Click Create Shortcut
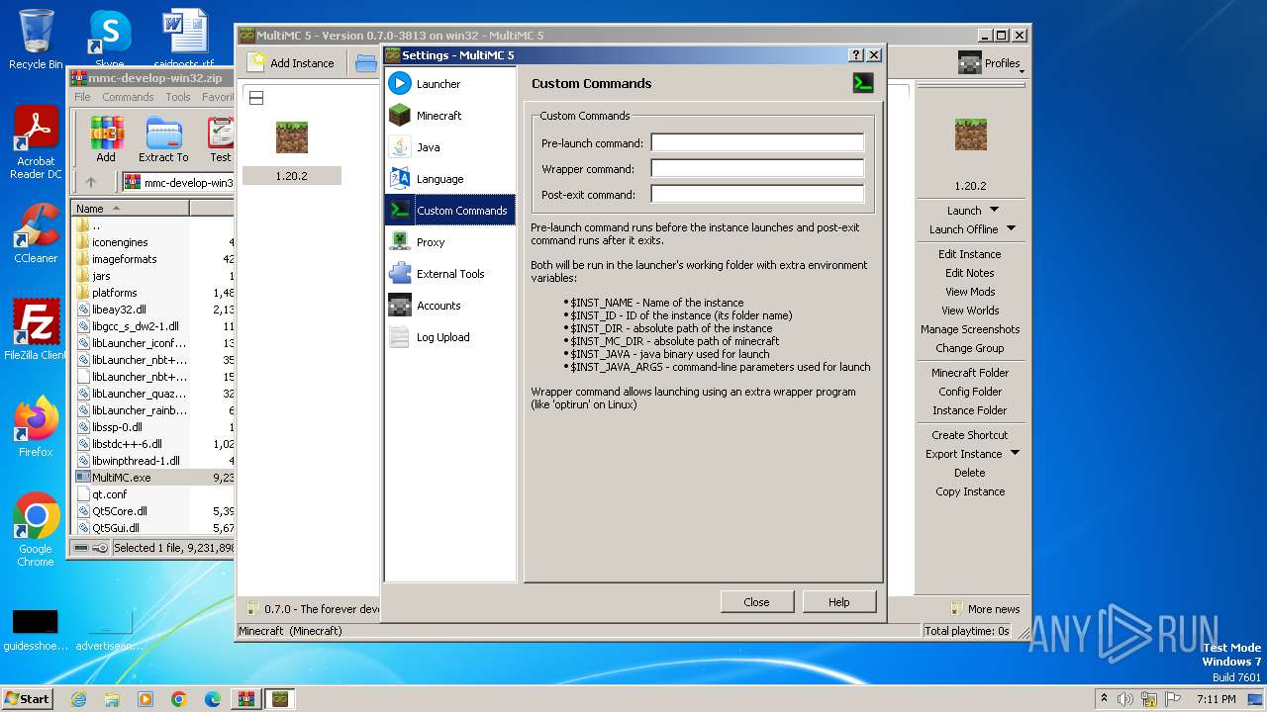The height and width of the screenshot is (712, 1267). pyautogui.click(x=970, y=435)
